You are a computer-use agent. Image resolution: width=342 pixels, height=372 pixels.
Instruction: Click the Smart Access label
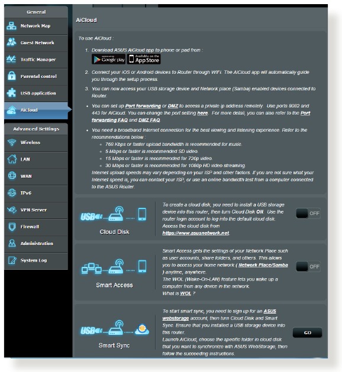click(x=114, y=285)
